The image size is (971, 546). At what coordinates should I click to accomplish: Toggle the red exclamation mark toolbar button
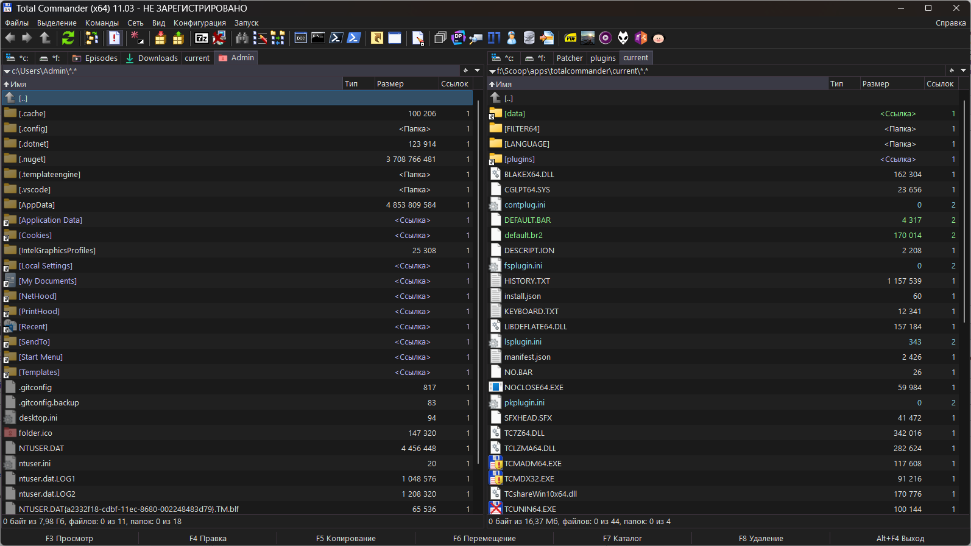[115, 38]
